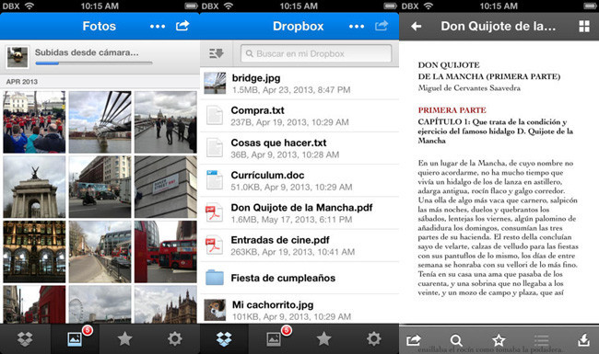Image resolution: width=599 pixels, height=354 pixels.
Task: Tap the 'APR 2013' section header
Action: pos(22,82)
